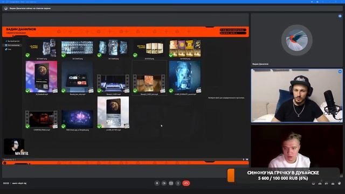The image size is (345, 194).
Task: Click the STREAM self-view thumbnail
Action: pyautogui.click(x=14, y=147)
